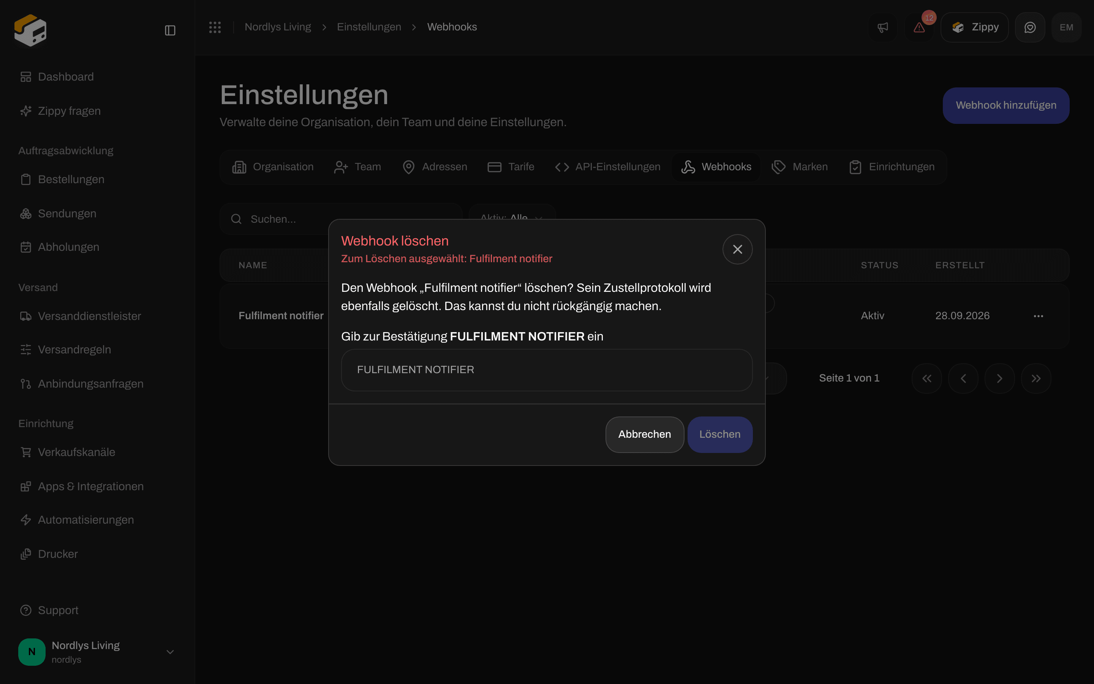Click the app logo in sidebar

point(30,30)
